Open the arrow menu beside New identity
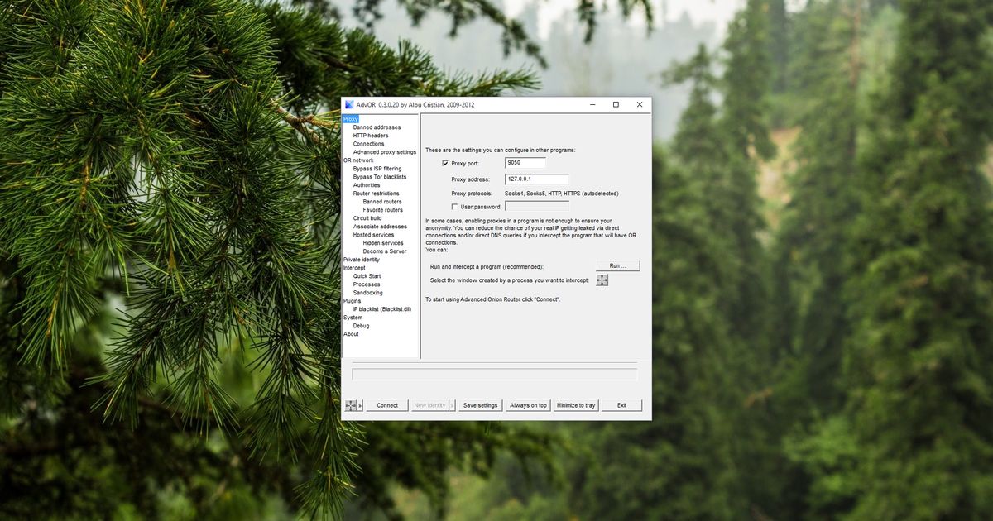993x521 pixels. (x=453, y=404)
